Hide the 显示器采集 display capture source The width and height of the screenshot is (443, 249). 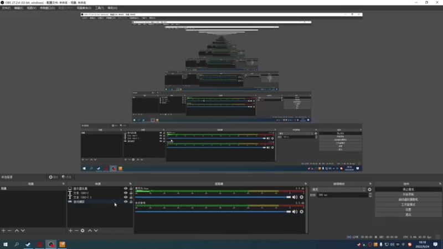pyautogui.click(x=126, y=188)
